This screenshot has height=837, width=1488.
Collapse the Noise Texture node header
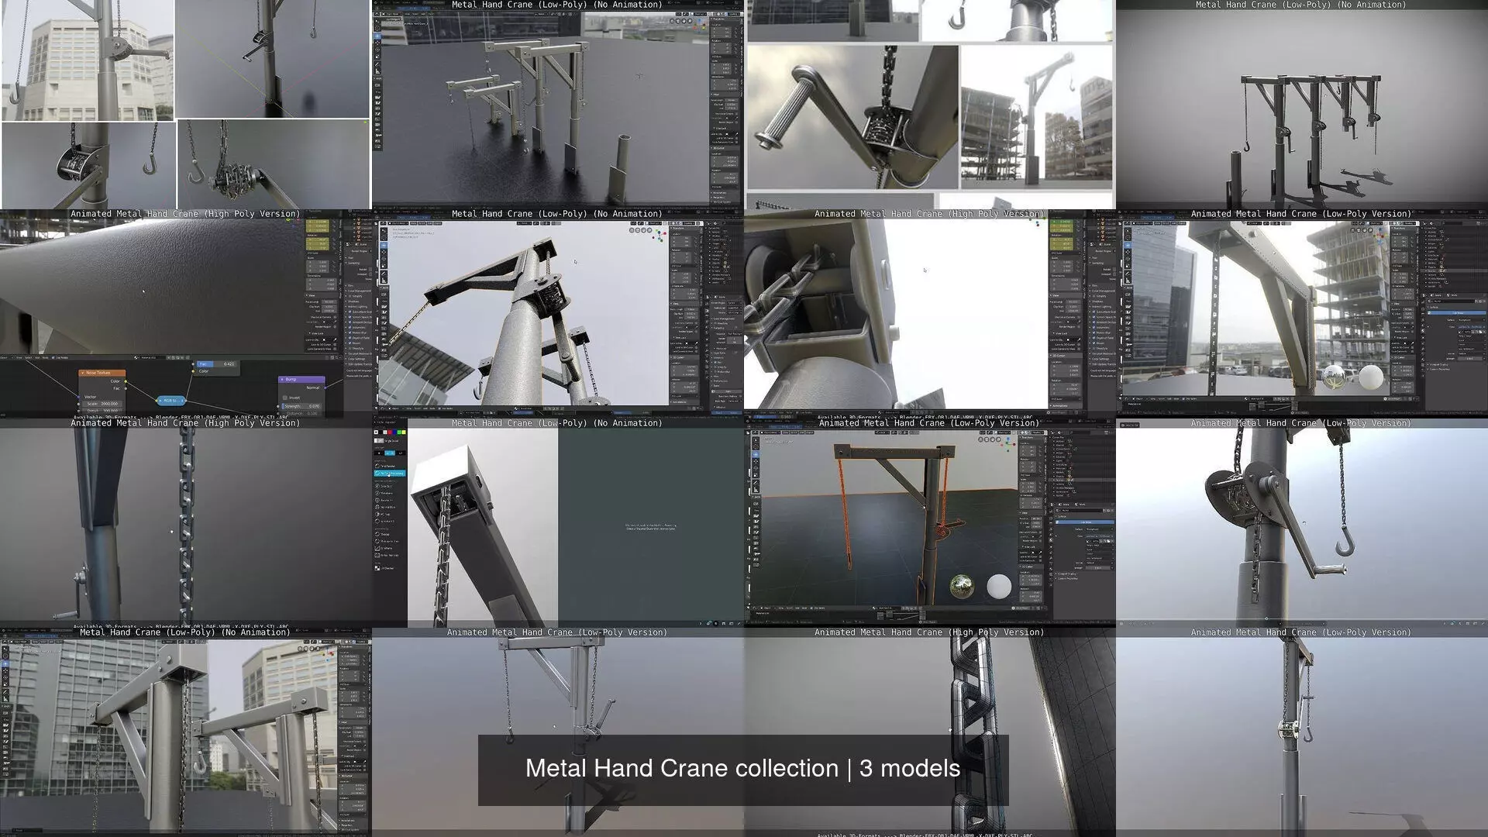click(82, 373)
